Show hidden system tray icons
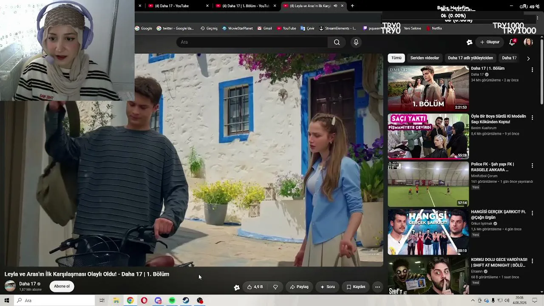 pos(473,300)
